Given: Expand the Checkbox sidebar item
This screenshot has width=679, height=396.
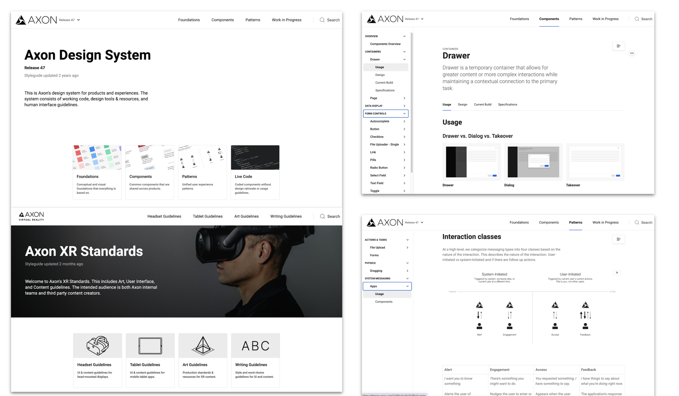Looking at the screenshot, I should pyautogui.click(x=404, y=137).
